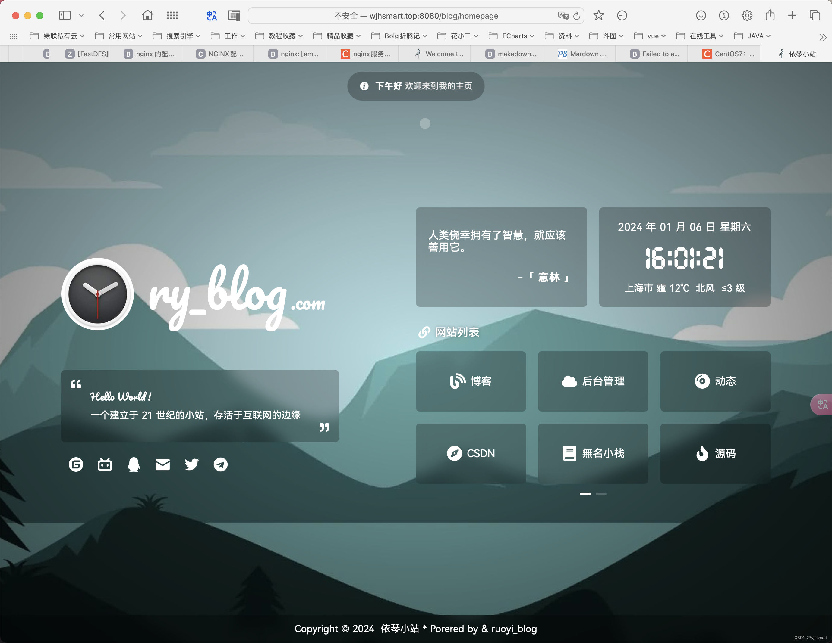
Task: Click the round slider dot below greeting
Action: coord(425,124)
